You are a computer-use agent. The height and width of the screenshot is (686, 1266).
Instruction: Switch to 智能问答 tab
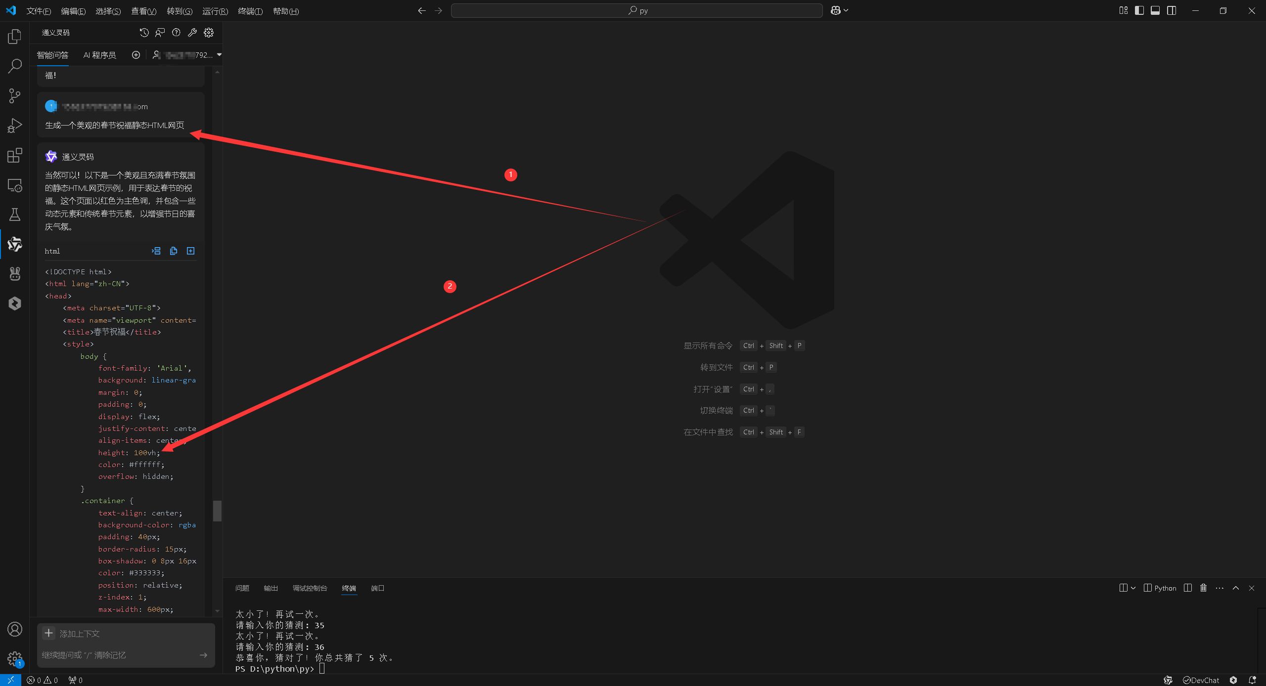[x=52, y=55]
